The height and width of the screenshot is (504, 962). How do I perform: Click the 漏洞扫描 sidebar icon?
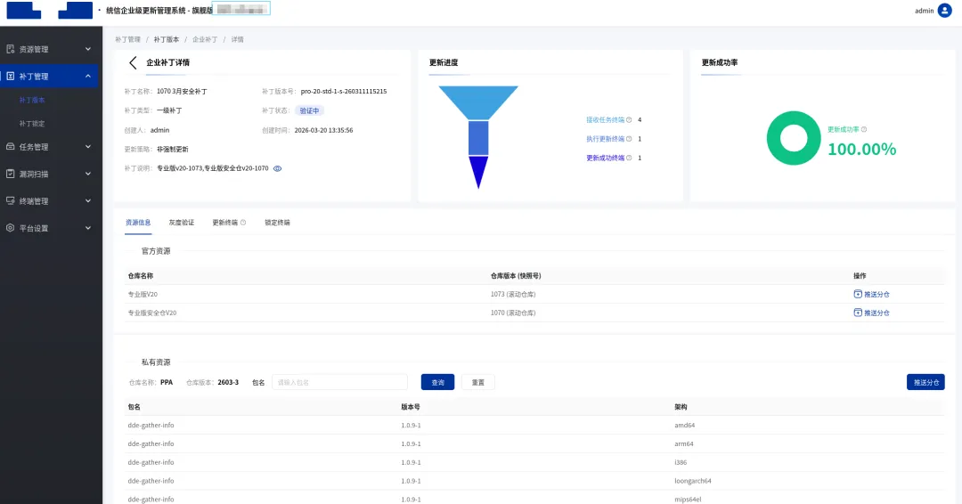pos(11,174)
